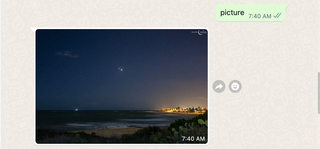Click empty chat wallpaper below the forward icon

(x=219, y=117)
